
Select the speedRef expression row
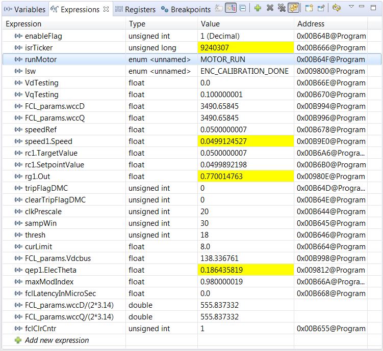(x=41, y=130)
